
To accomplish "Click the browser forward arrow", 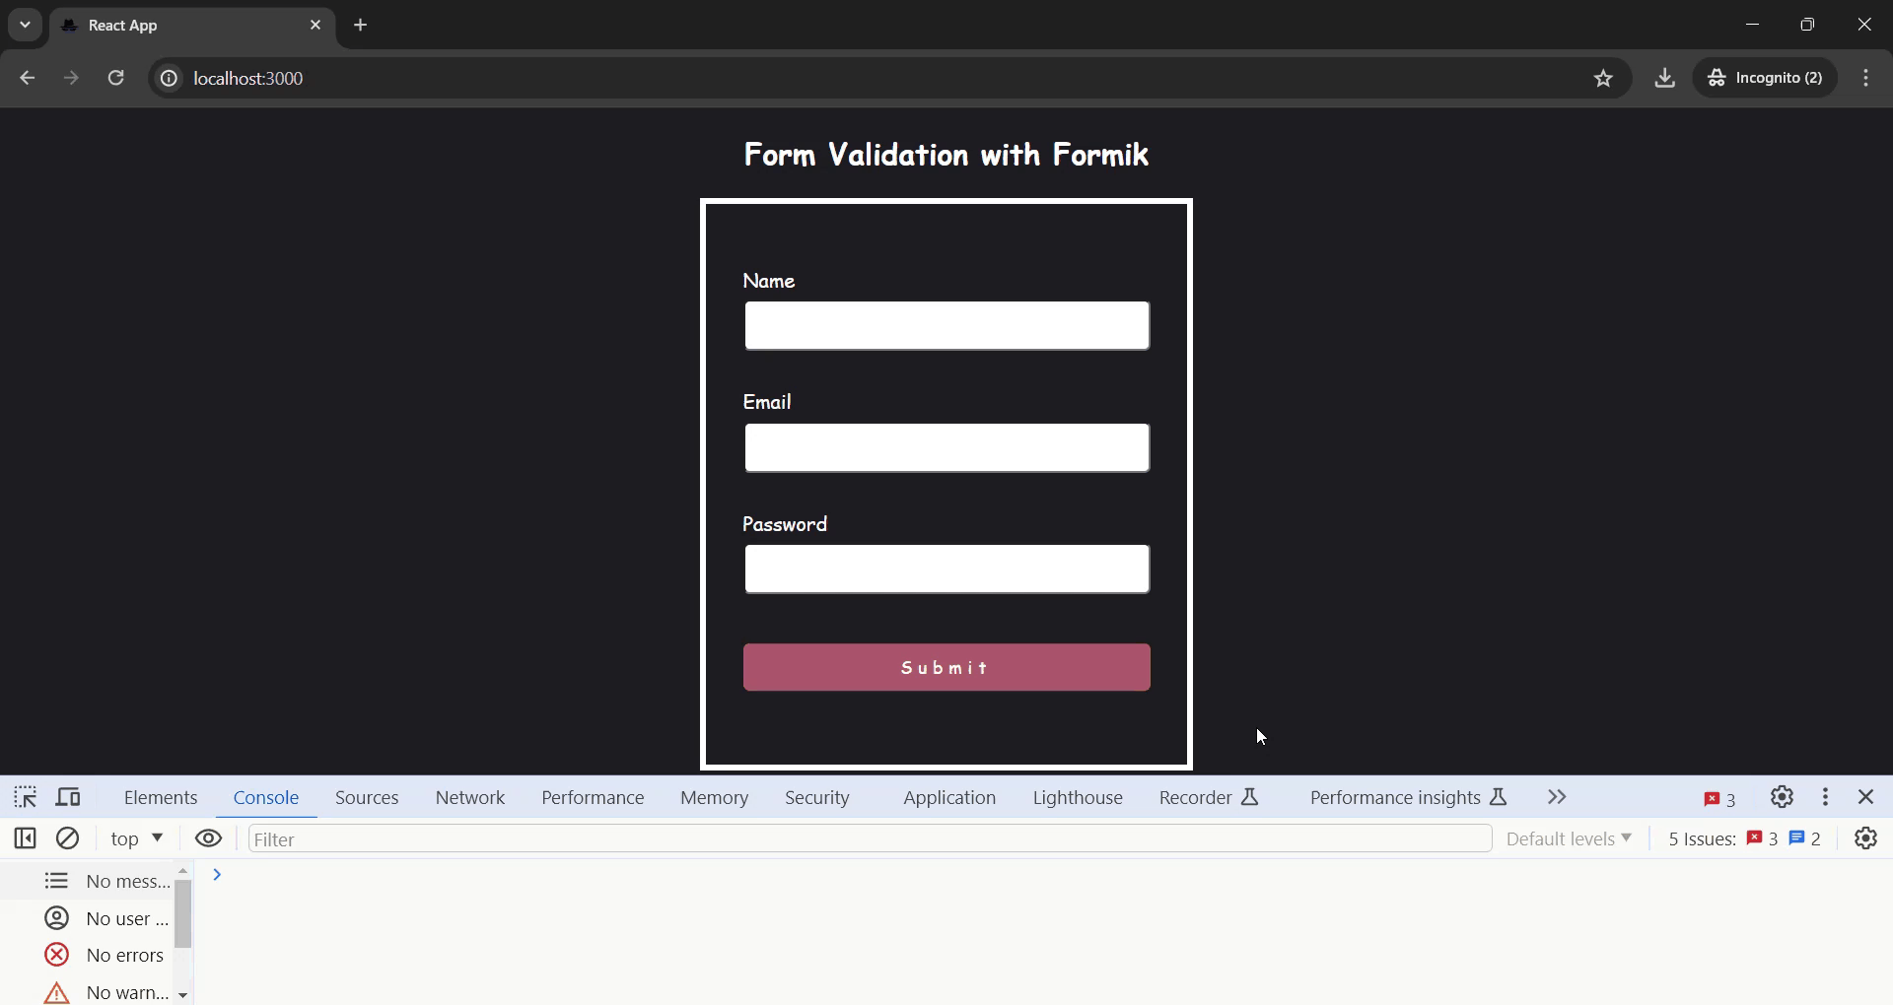I will (71, 78).
